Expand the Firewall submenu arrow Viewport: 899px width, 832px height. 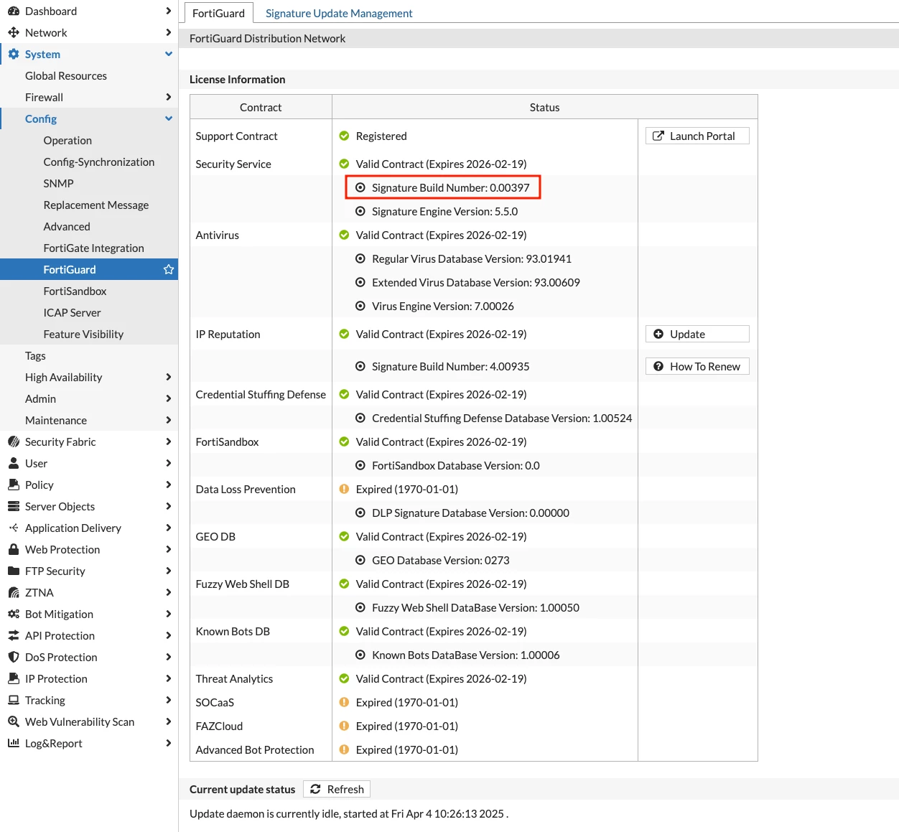point(169,97)
